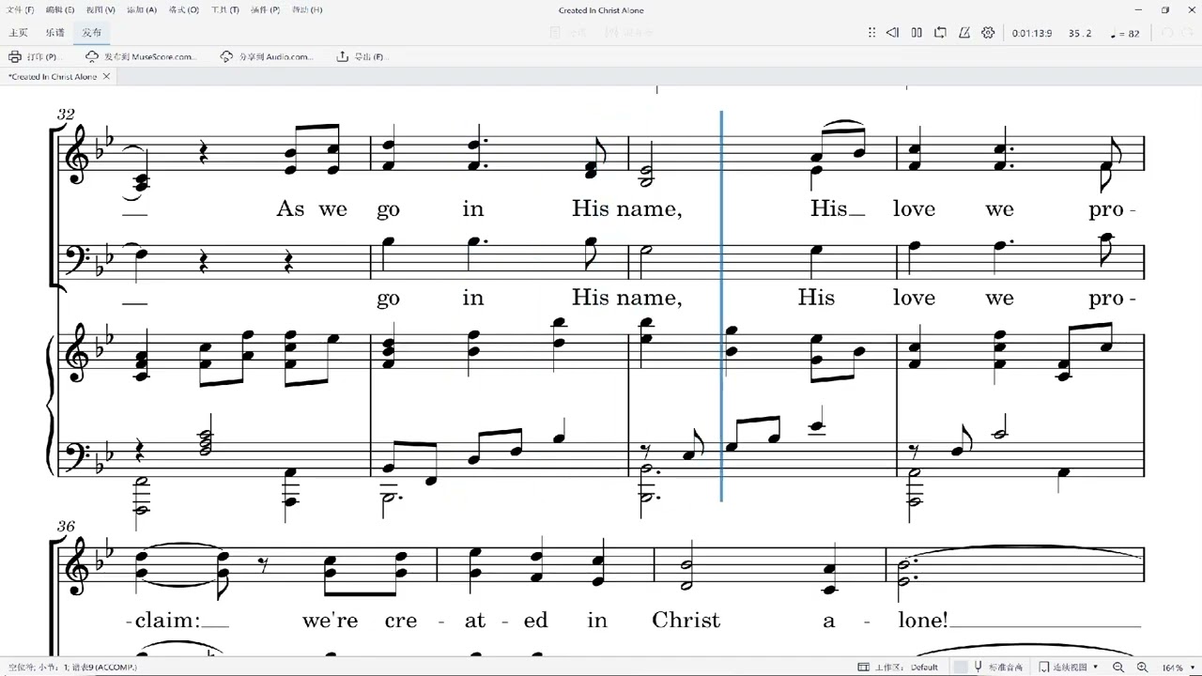Click the redo arrow
Screen dimensions: 1202x676
(1188, 33)
